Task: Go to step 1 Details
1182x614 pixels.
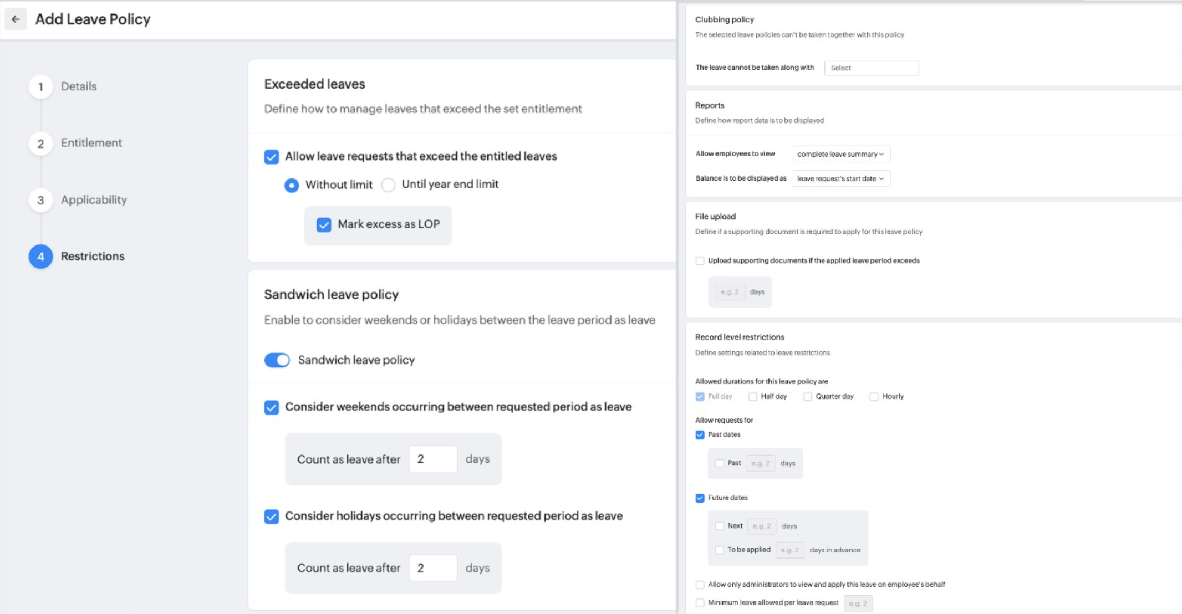Action: (x=40, y=87)
